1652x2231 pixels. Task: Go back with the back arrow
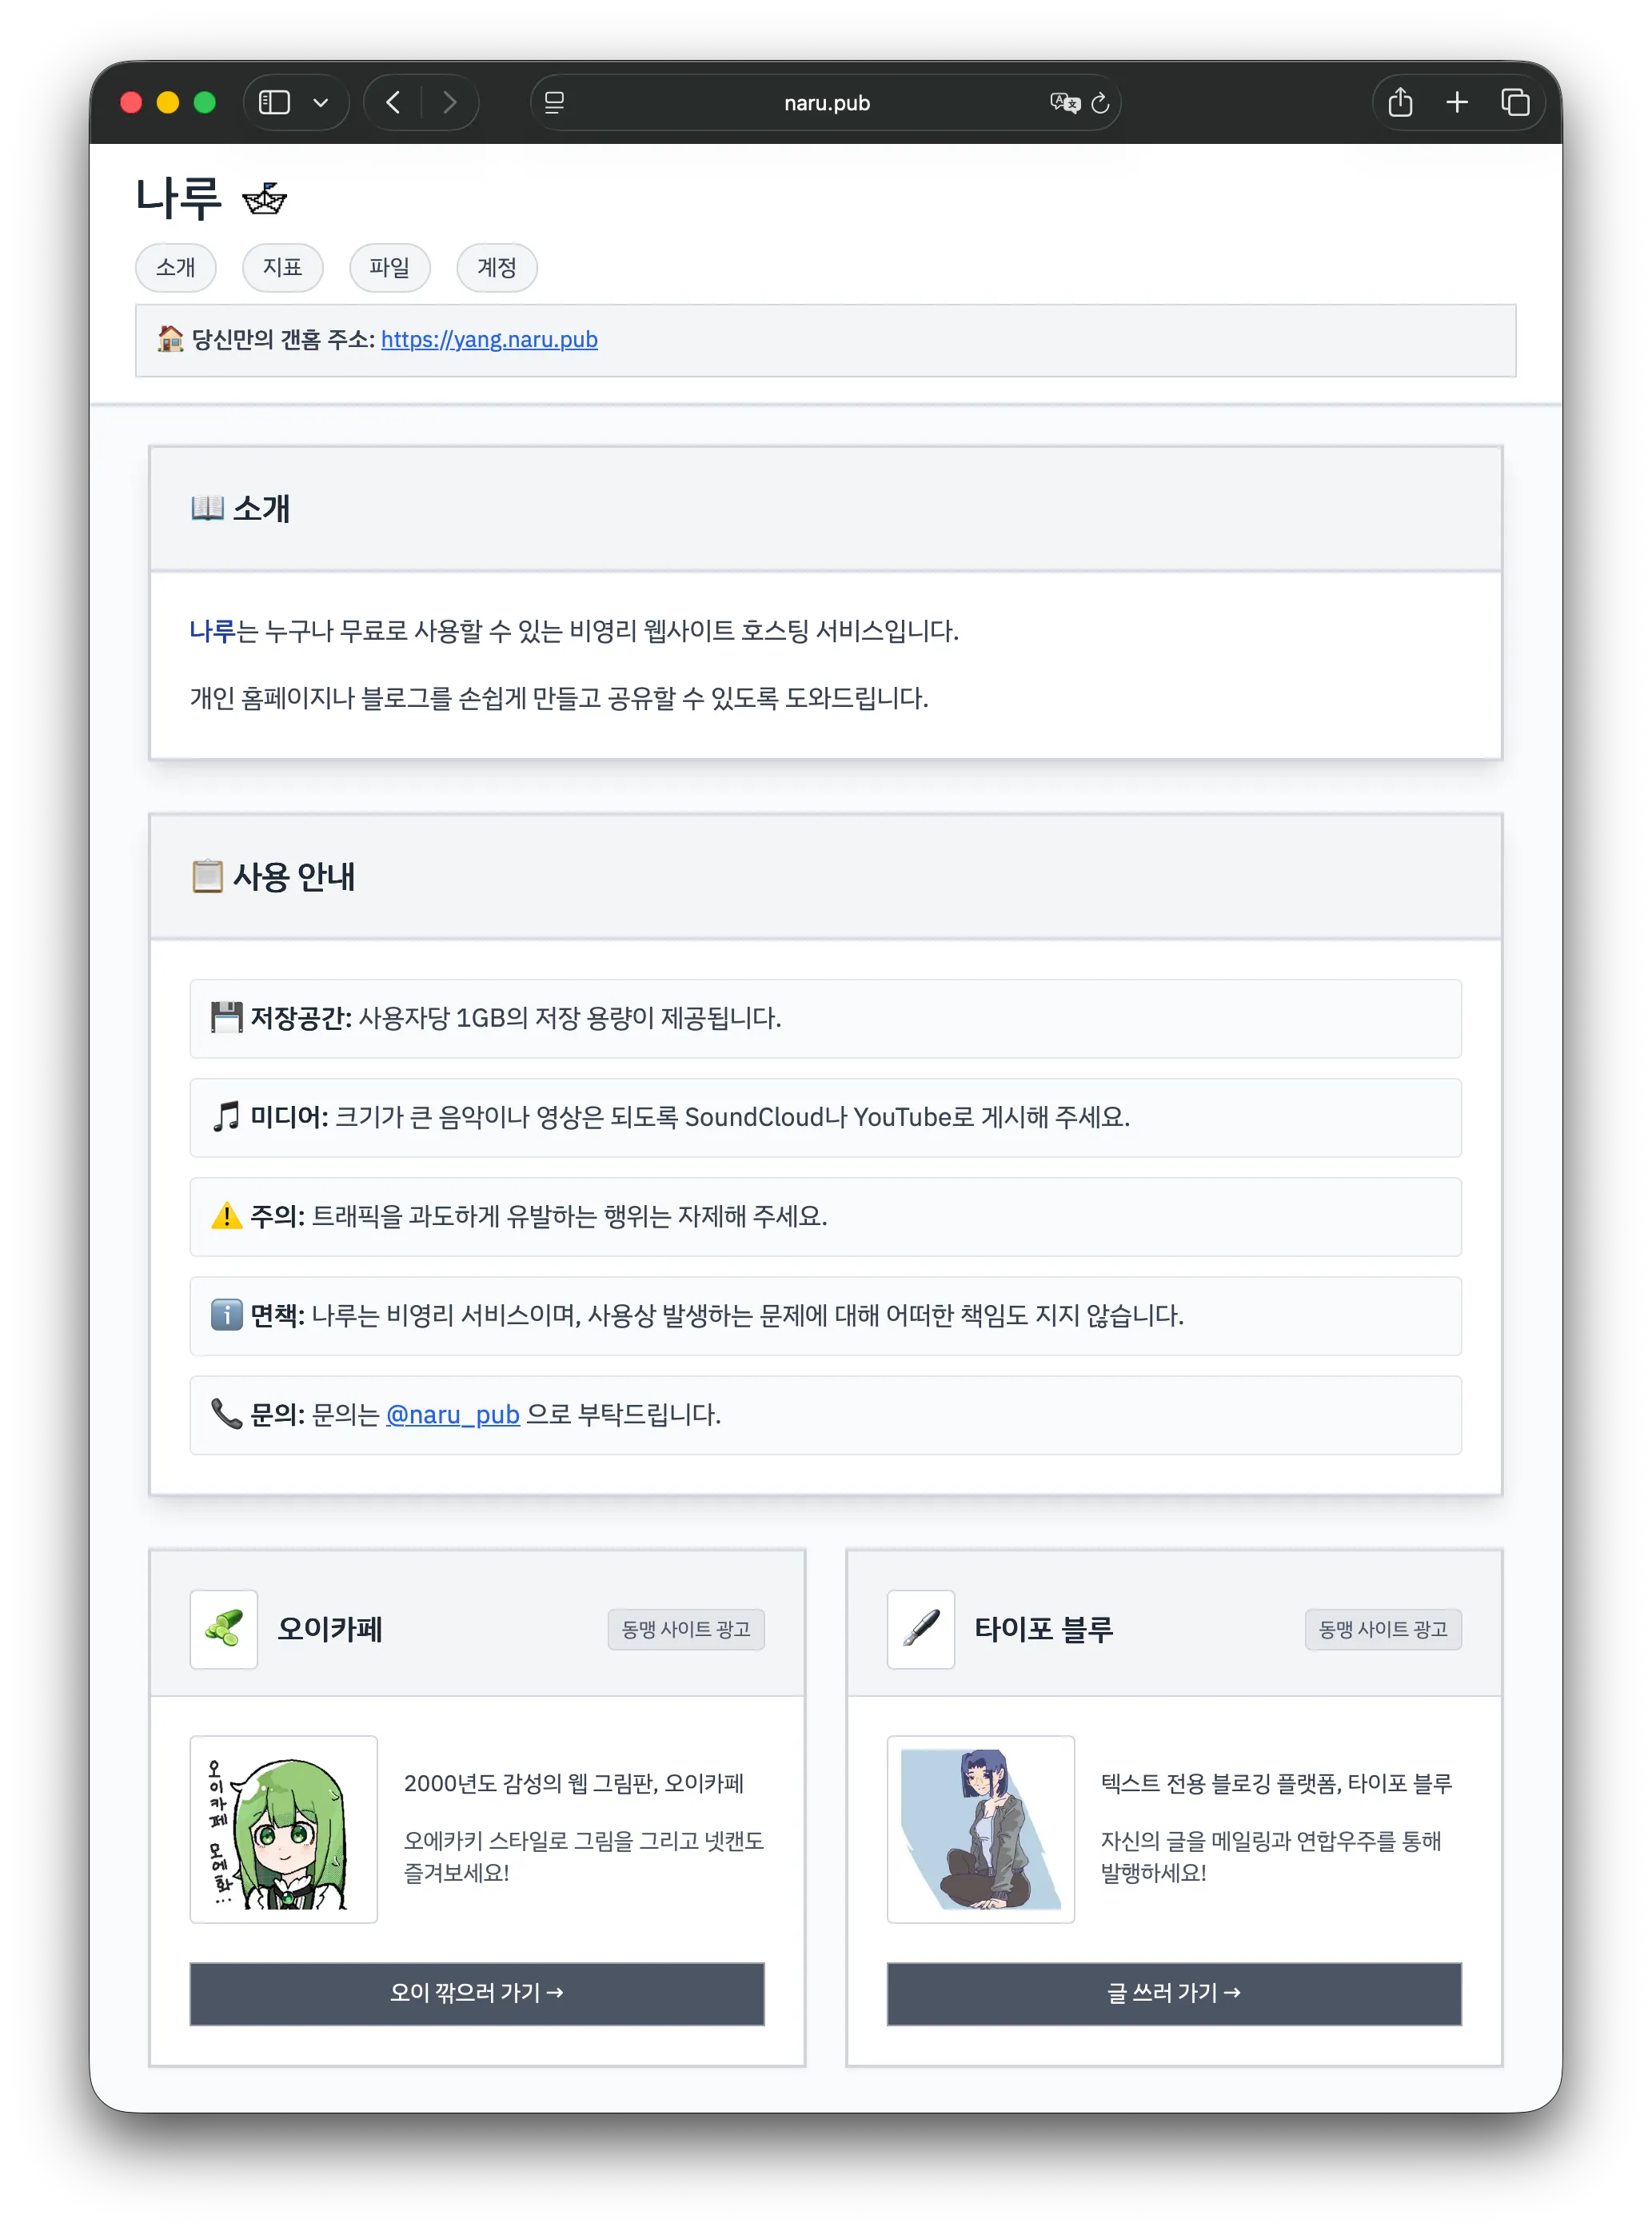(394, 103)
